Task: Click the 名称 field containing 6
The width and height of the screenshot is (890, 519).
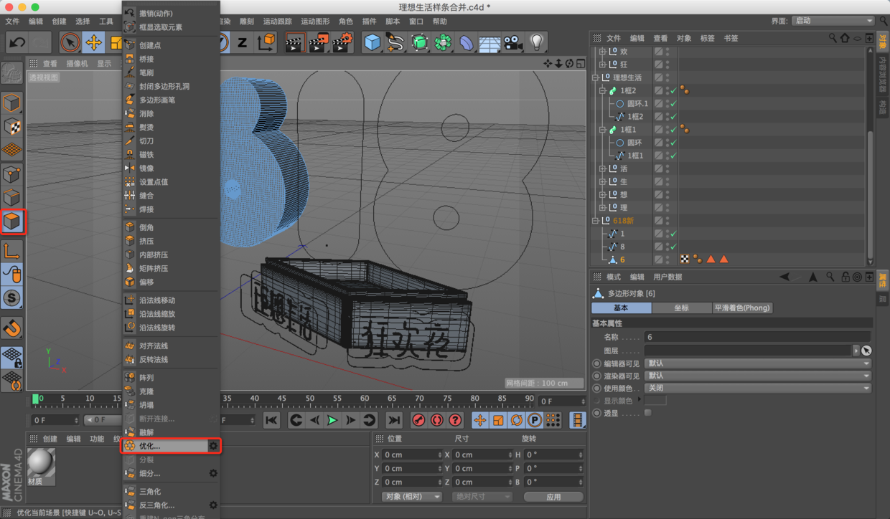Action: pos(758,337)
